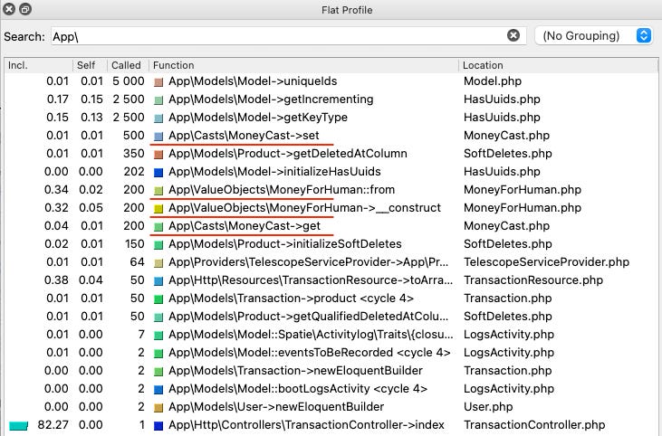The height and width of the screenshot is (436, 662).
Task: Click the color square for Model::bootLogsActivity
Action: [158, 390]
